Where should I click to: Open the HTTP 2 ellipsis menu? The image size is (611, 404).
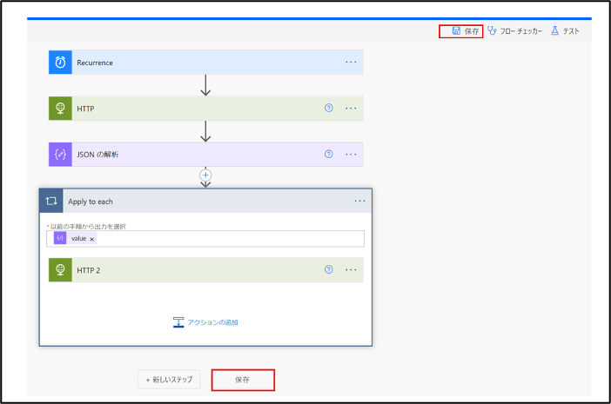pyautogui.click(x=351, y=270)
